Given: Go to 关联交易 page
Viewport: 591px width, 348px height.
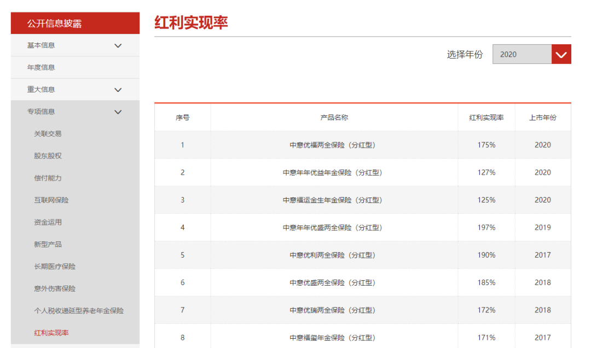Looking at the screenshot, I should pyautogui.click(x=48, y=134).
